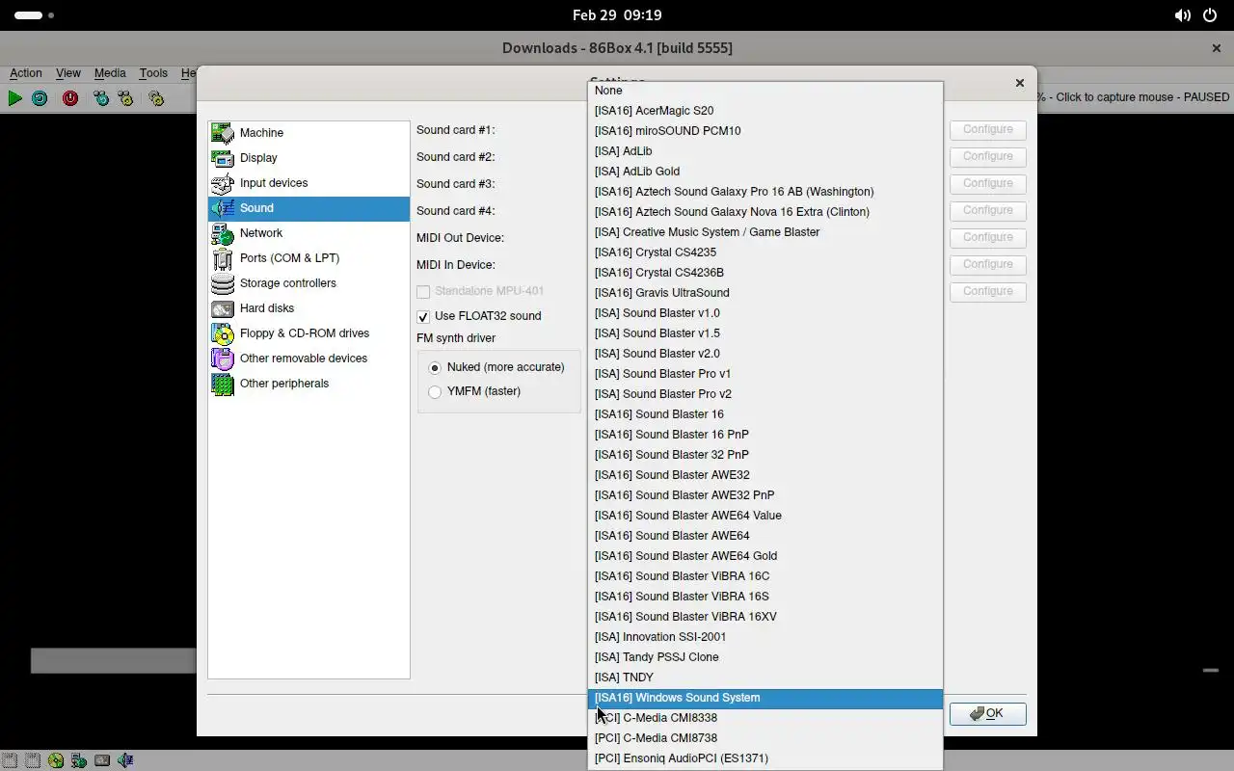Open the Hard disks category
Screen dimensions: 1234x771
point(308,308)
